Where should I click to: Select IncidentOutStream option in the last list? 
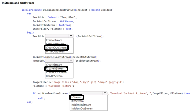click(82, 108)
